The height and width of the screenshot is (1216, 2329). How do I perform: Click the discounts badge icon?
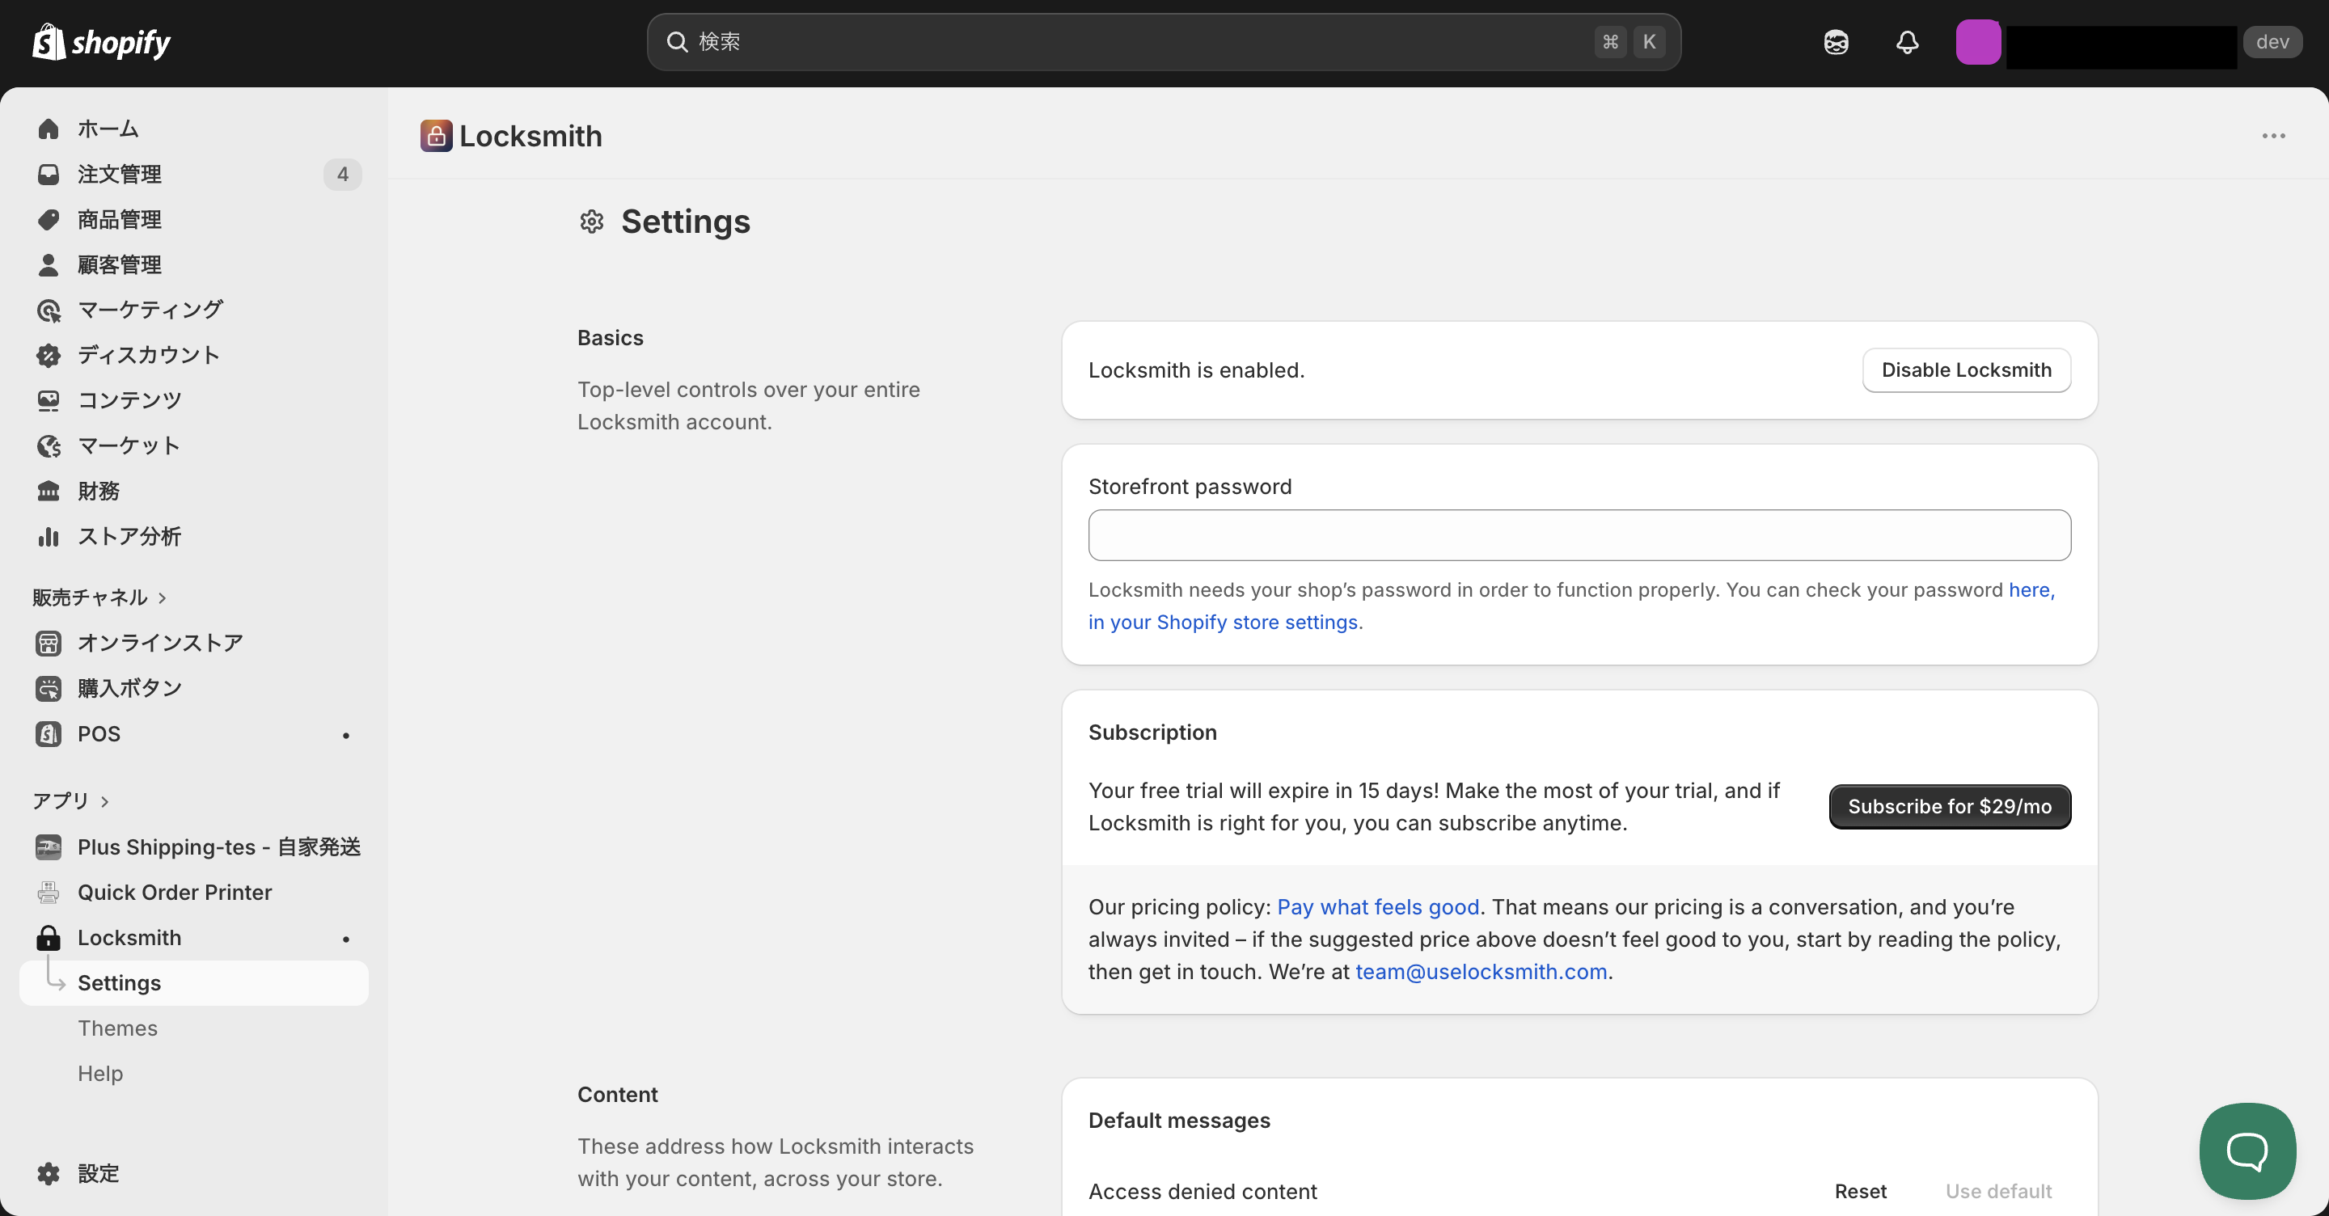(49, 354)
